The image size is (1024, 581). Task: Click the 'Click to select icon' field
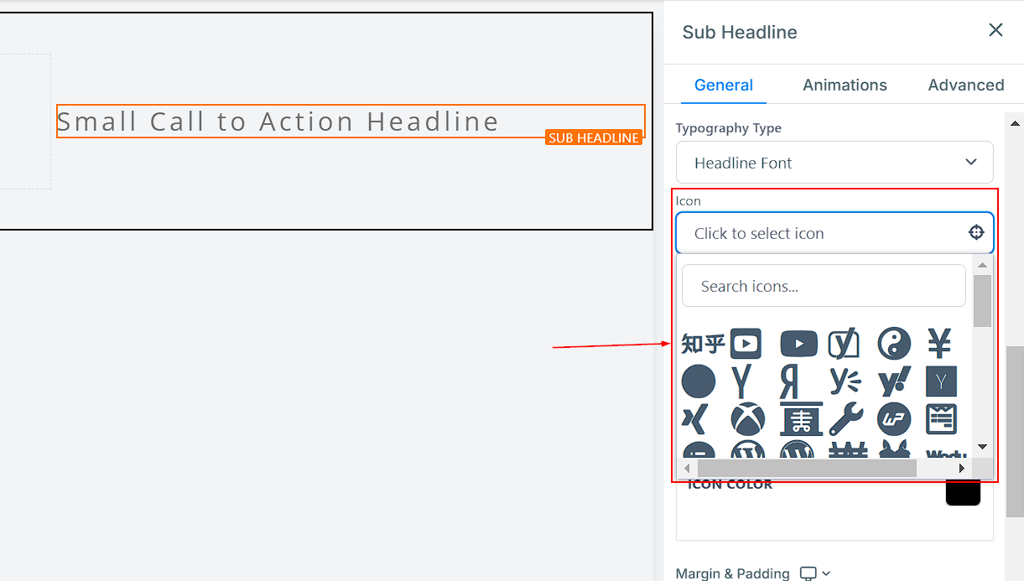pyautogui.click(x=834, y=233)
